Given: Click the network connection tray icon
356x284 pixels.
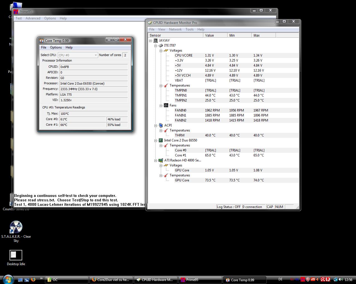Looking at the screenshot, I should (335, 280).
